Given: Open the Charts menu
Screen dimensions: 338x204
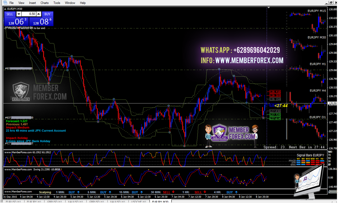Looking at the screenshot, I should (x=45, y=3).
